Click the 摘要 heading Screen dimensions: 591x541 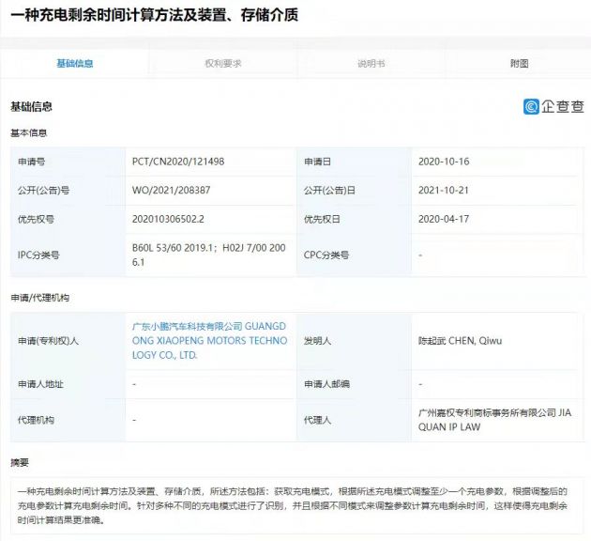tap(20, 462)
